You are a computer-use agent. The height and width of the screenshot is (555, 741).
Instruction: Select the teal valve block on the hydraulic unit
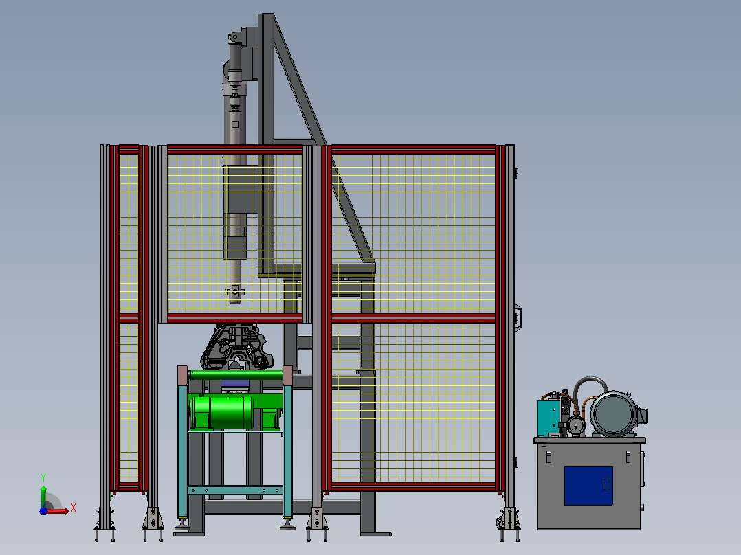(x=549, y=418)
